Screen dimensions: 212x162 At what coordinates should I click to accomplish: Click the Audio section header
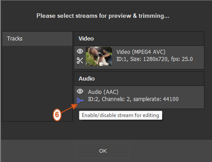pos(139,78)
